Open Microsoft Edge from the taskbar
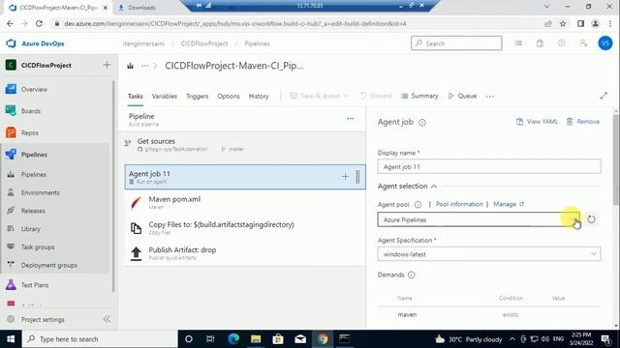Screen dimensions: 620x348 coord(233,339)
